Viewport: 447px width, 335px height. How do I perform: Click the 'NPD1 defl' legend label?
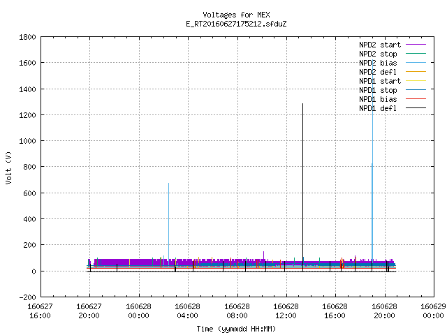pos(378,109)
